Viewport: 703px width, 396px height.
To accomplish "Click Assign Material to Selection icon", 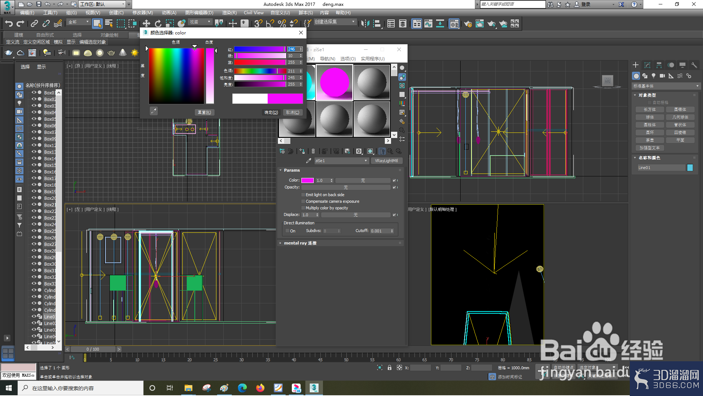I will point(302,151).
